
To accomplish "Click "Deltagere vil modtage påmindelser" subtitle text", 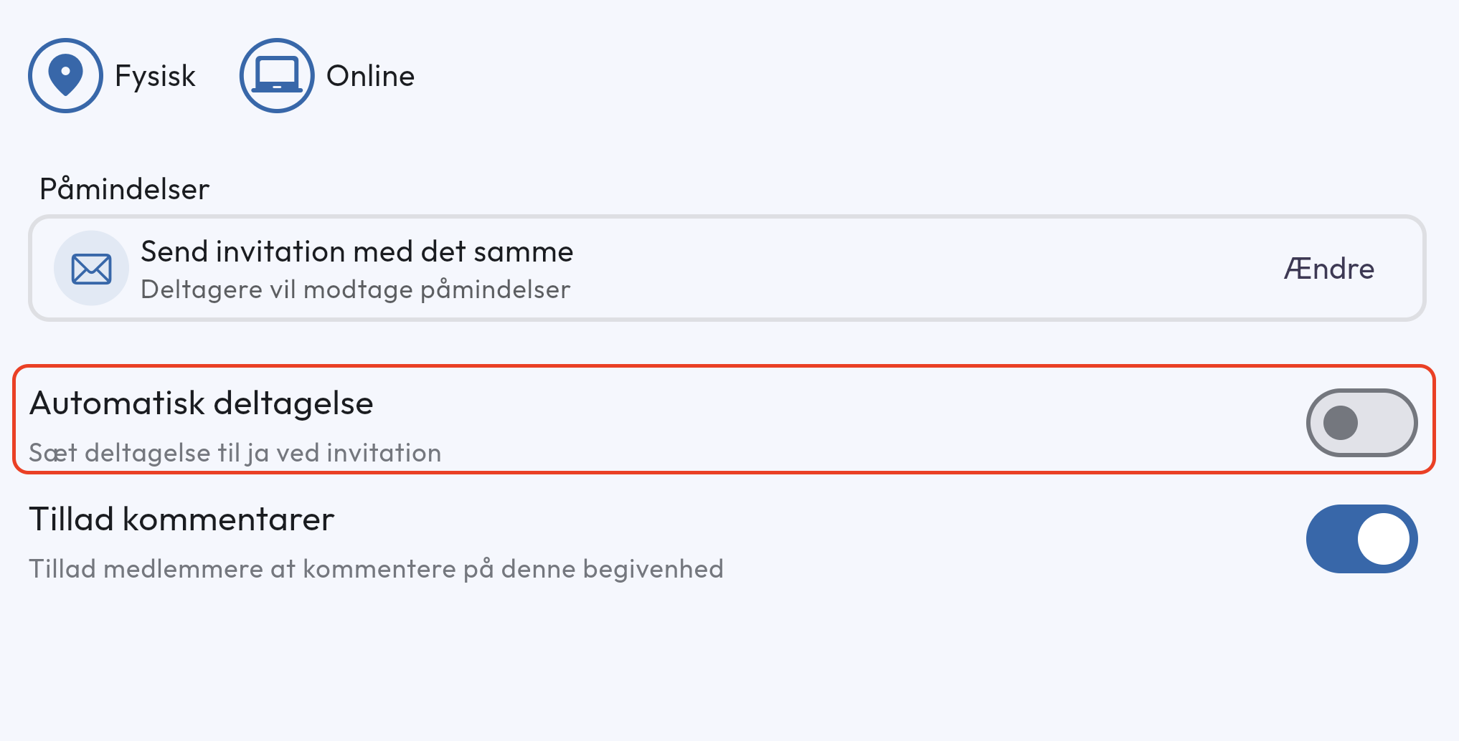I will (x=355, y=290).
